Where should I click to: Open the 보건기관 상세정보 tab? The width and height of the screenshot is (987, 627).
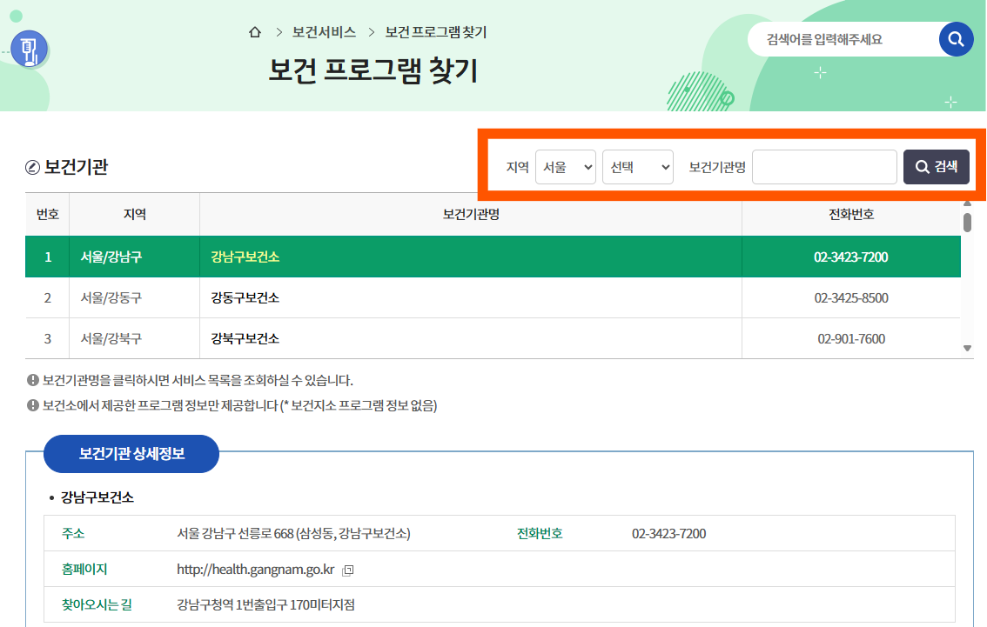click(131, 453)
